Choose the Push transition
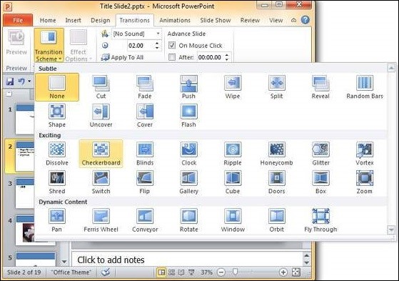The image size is (399, 281). click(188, 87)
